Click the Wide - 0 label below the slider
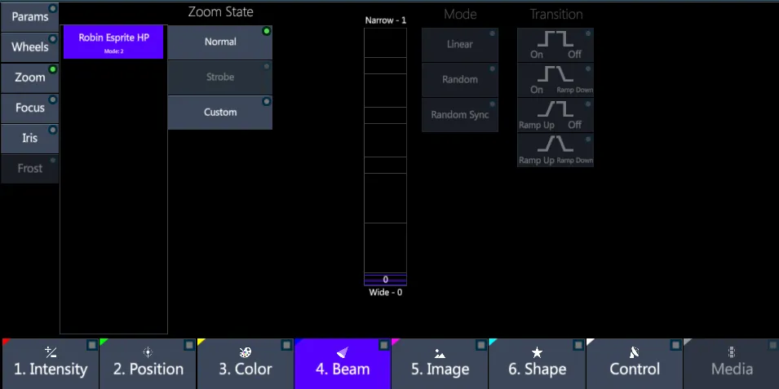 386,293
